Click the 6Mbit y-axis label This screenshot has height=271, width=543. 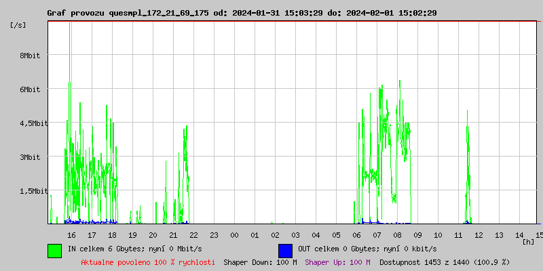tap(29, 89)
